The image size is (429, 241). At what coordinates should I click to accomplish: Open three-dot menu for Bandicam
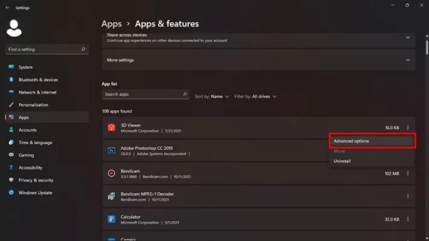tap(408, 174)
